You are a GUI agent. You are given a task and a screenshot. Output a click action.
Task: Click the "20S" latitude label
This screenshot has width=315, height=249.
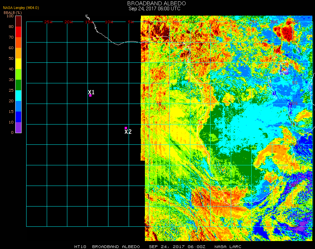[294, 144]
